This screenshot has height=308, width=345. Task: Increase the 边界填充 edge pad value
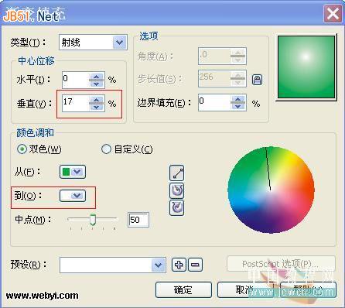point(237,99)
